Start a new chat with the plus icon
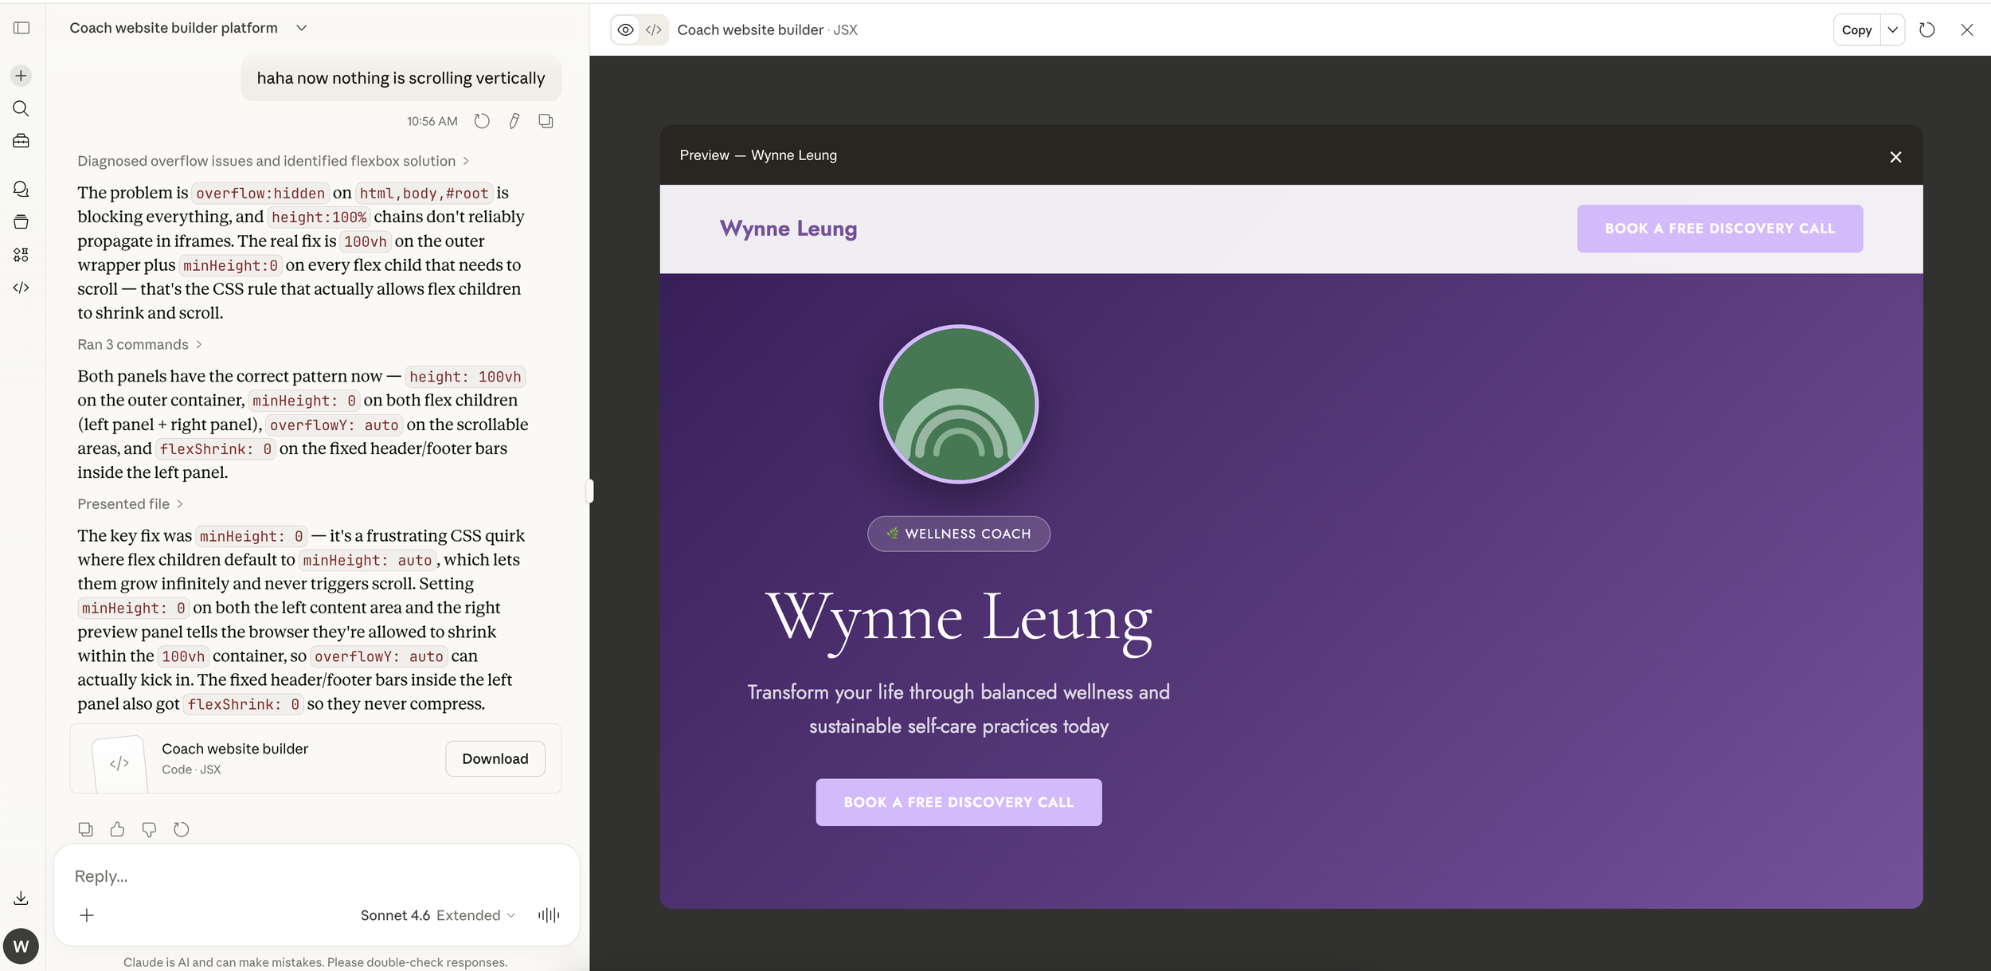 tap(21, 75)
